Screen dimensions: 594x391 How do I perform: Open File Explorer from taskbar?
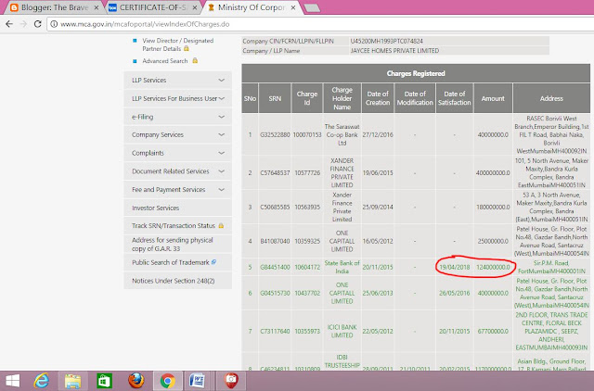click(72, 381)
